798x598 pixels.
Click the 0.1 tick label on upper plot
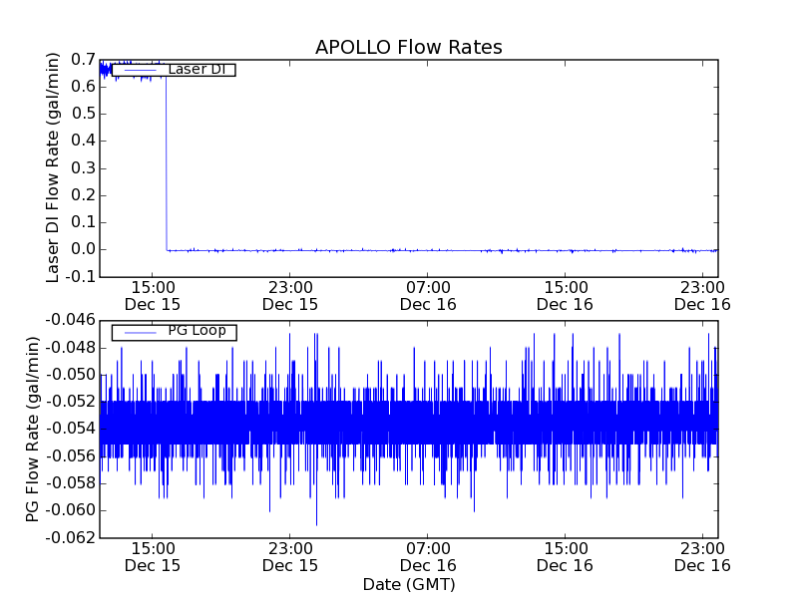coord(84,222)
